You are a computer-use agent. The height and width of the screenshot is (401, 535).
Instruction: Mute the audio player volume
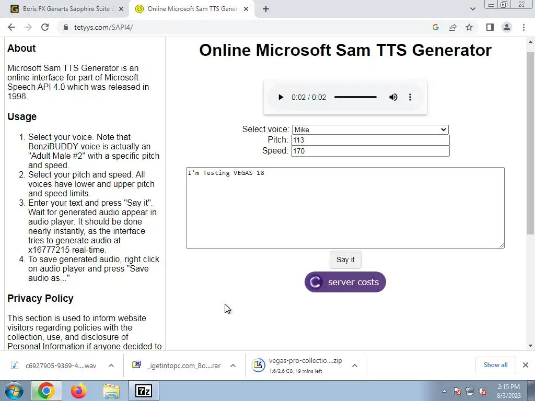point(393,97)
